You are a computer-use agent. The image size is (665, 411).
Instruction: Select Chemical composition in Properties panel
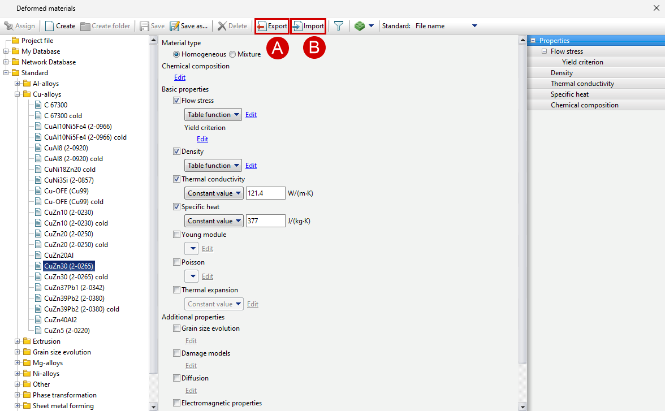(584, 105)
